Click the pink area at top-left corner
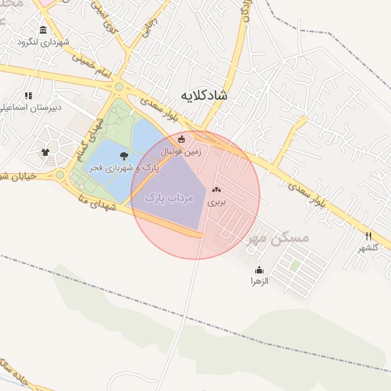 [50, 2]
